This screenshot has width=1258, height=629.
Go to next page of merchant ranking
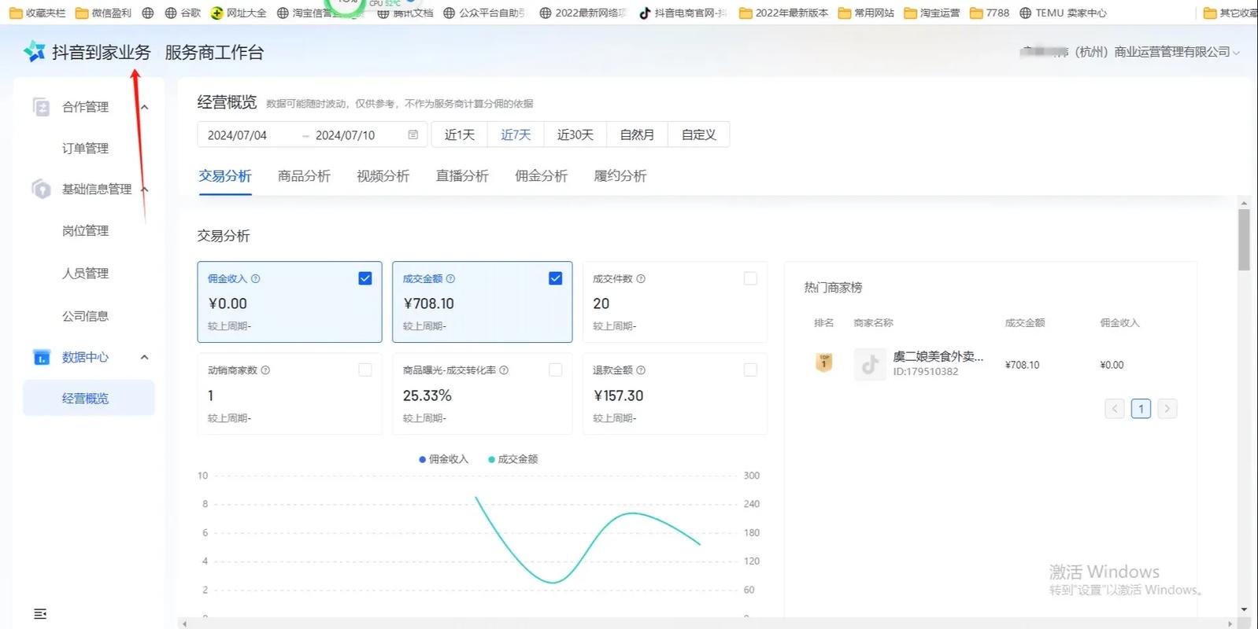pyautogui.click(x=1167, y=409)
